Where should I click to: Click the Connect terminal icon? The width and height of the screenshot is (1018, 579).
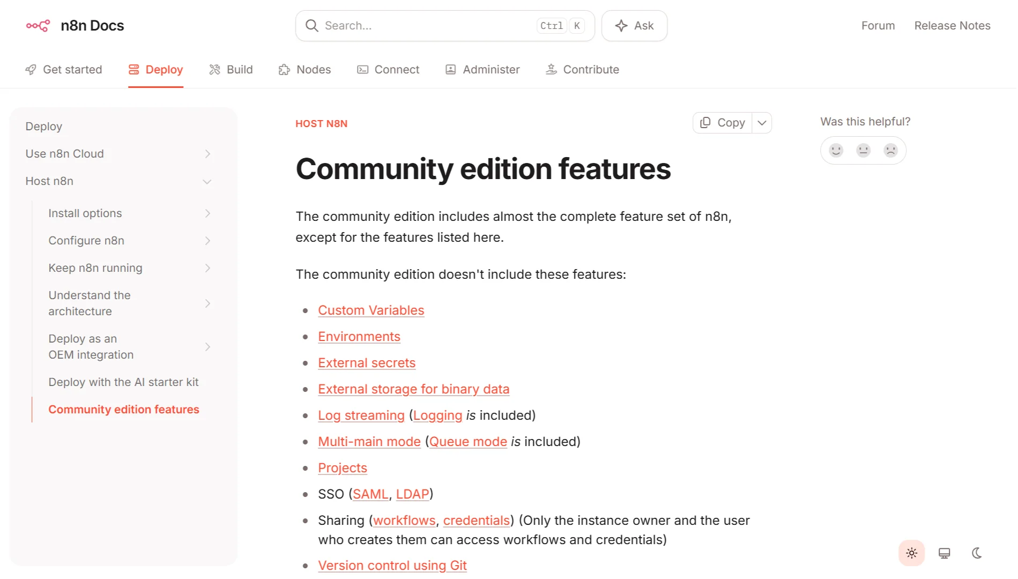click(363, 70)
